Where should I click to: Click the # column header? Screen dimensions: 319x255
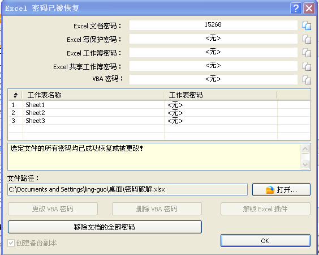coord(15,95)
